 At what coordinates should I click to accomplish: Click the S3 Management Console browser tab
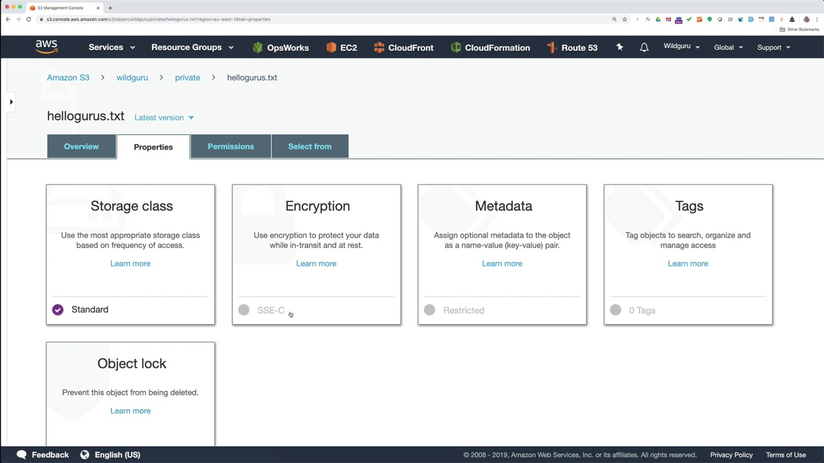click(65, 8)
